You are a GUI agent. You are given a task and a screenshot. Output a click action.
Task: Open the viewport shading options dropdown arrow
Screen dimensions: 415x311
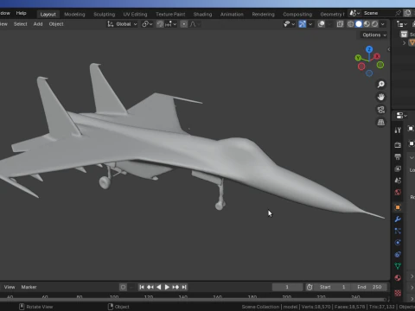tap(383, 24)
